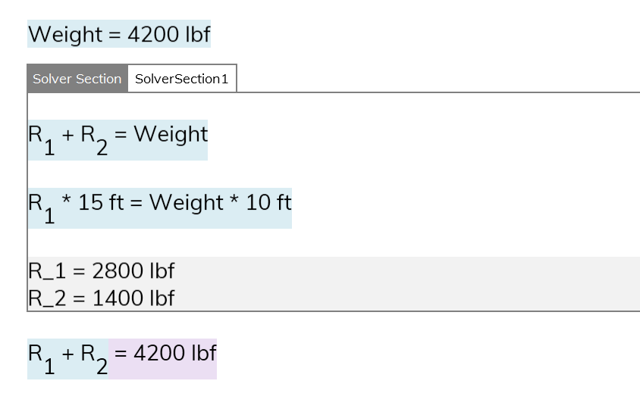Click the 4200 value in Weight definition
The width and height of the screenshot is (640, 409).
tap(153, 34)
